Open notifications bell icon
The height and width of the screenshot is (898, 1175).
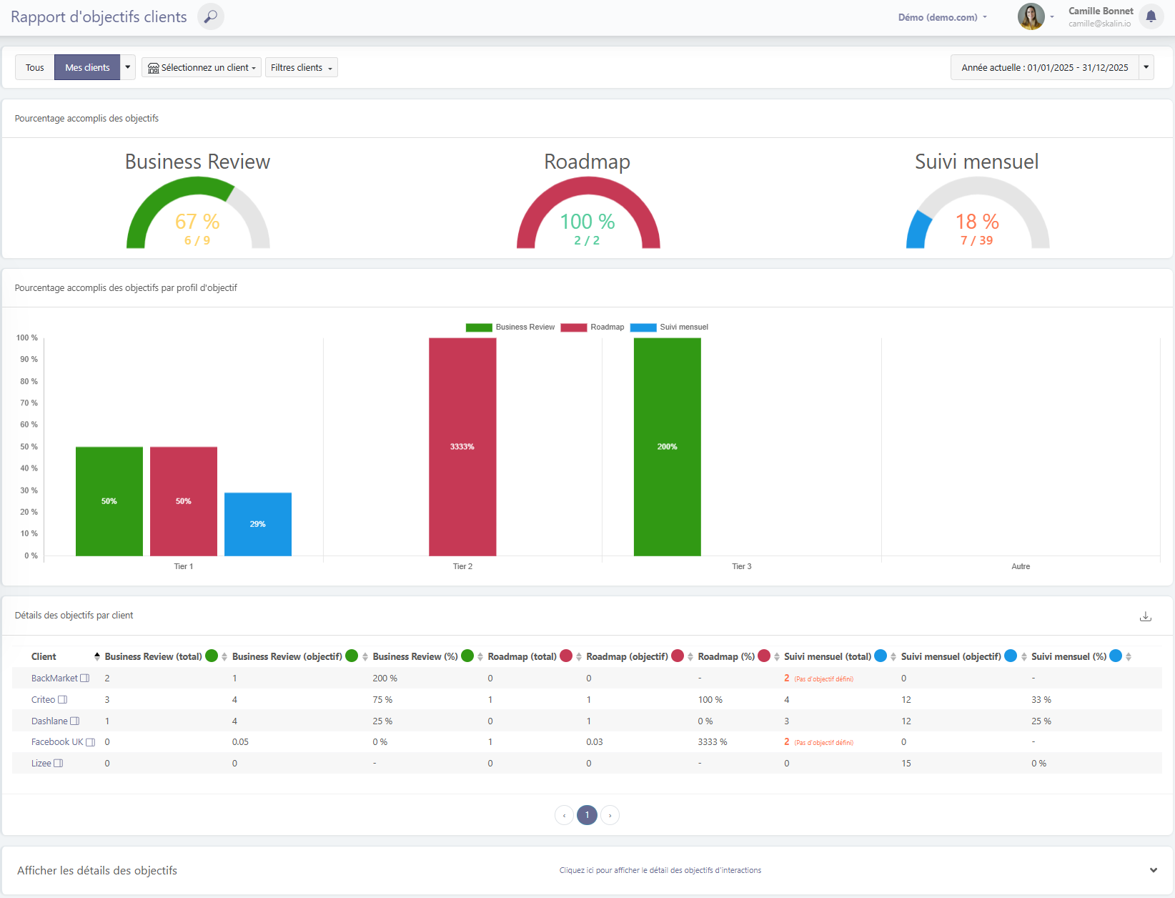1151,16
